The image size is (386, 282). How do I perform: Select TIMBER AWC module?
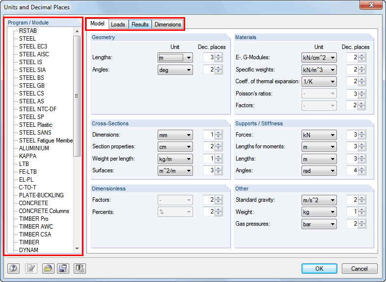[36, 227]
